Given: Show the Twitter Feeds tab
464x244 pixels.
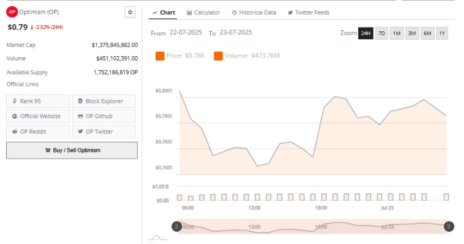Looking at the screenshot, I should point(308,13).
